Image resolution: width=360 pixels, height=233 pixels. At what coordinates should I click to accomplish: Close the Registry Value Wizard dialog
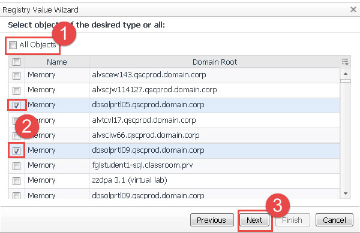tap(353, 10)
